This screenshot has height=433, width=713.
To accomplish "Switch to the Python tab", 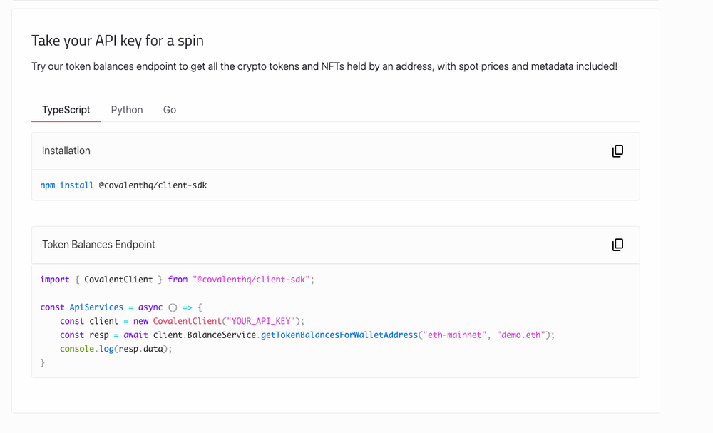I will [x=127, y=110].
